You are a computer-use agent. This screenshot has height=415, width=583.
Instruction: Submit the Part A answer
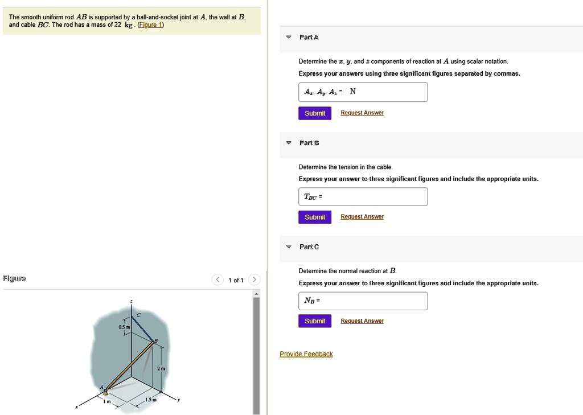click(314, 113)
